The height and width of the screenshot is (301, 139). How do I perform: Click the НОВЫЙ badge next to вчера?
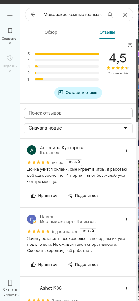click(x=74, y=162)
